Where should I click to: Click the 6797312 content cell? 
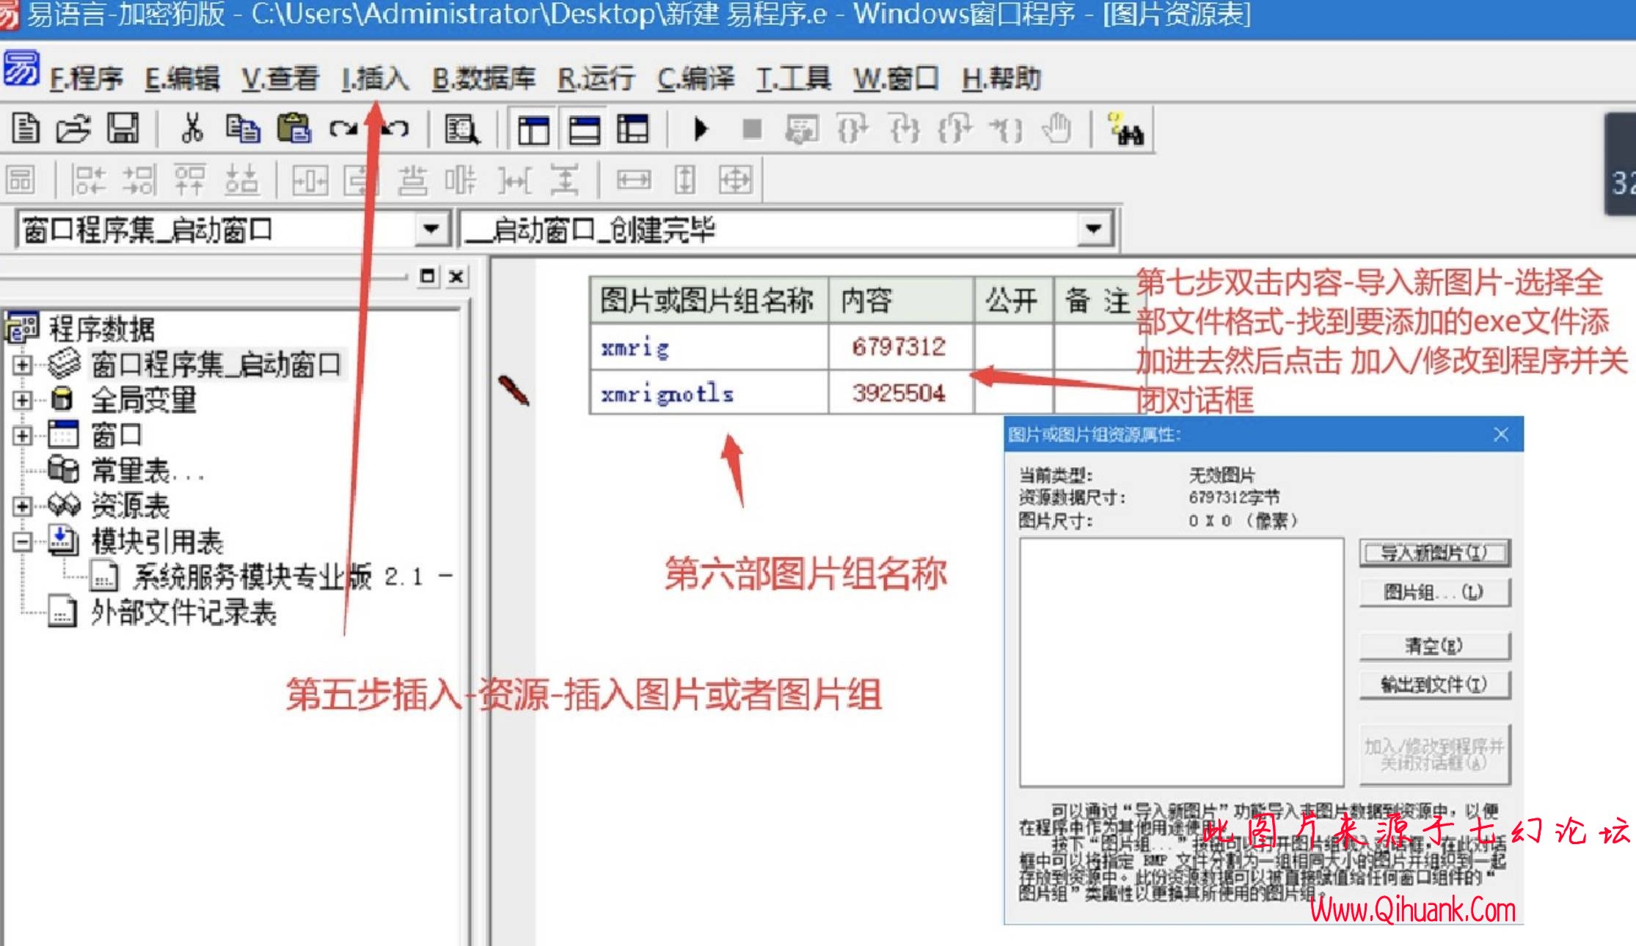pyautogui.click(x=901, y=347)
